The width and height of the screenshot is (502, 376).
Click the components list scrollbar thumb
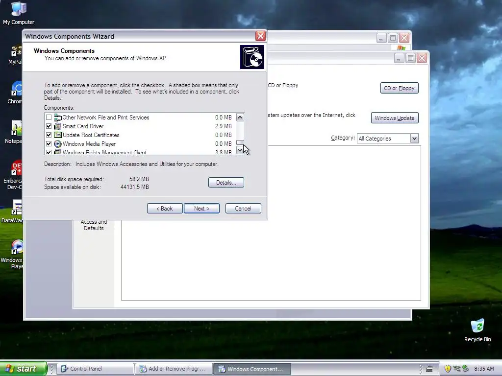(240, 142)
